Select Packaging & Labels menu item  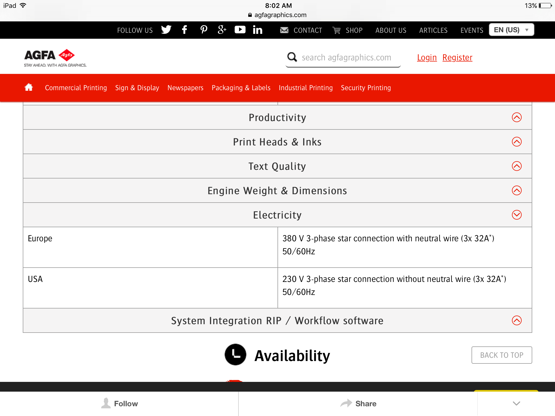pos(241,88)
